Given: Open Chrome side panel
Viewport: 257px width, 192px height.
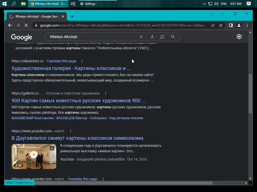Looking at the screenshot, I should (x=231, y=25).
